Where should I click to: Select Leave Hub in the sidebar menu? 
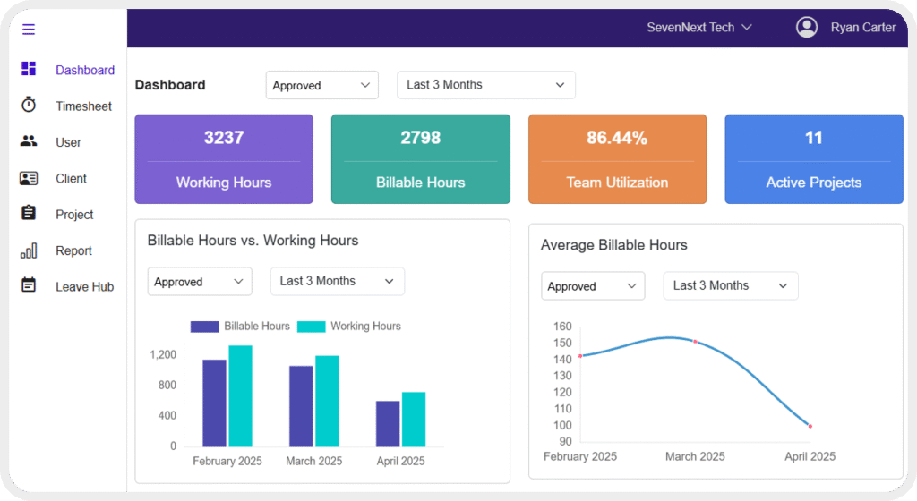pos(85,286)
